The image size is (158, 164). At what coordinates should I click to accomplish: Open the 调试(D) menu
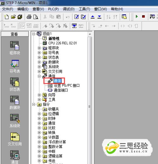(x=69, y=9)
